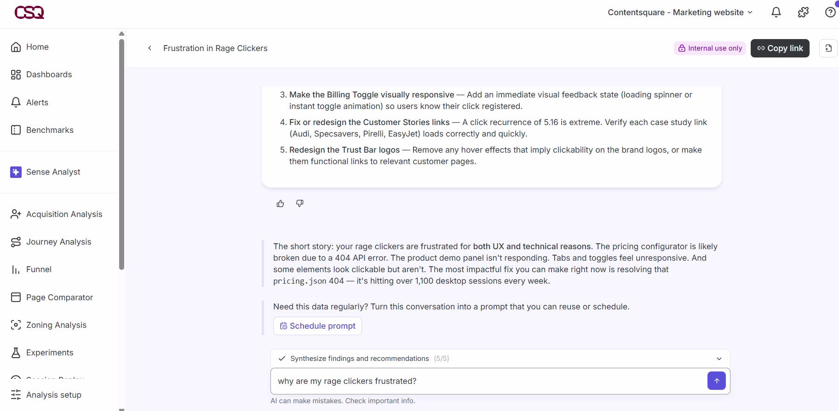The width and height of the screenshot is (839, 411).
Task: Give the answer a thumbs up
Action: (x=280, y=203)
